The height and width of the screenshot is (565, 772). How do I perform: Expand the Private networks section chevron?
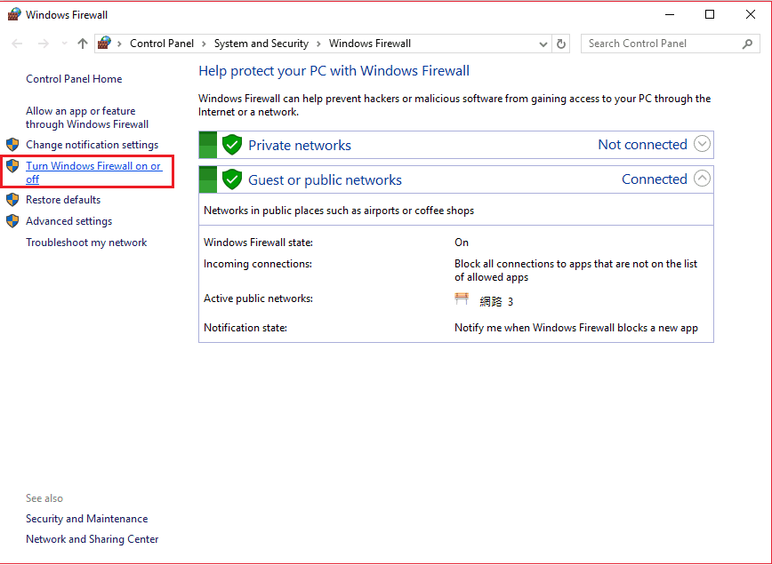coord(702,144)
